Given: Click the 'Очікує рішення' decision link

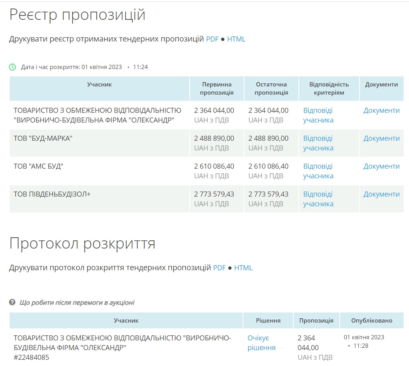Looking at the screenshot, I should tap(262, 343).
